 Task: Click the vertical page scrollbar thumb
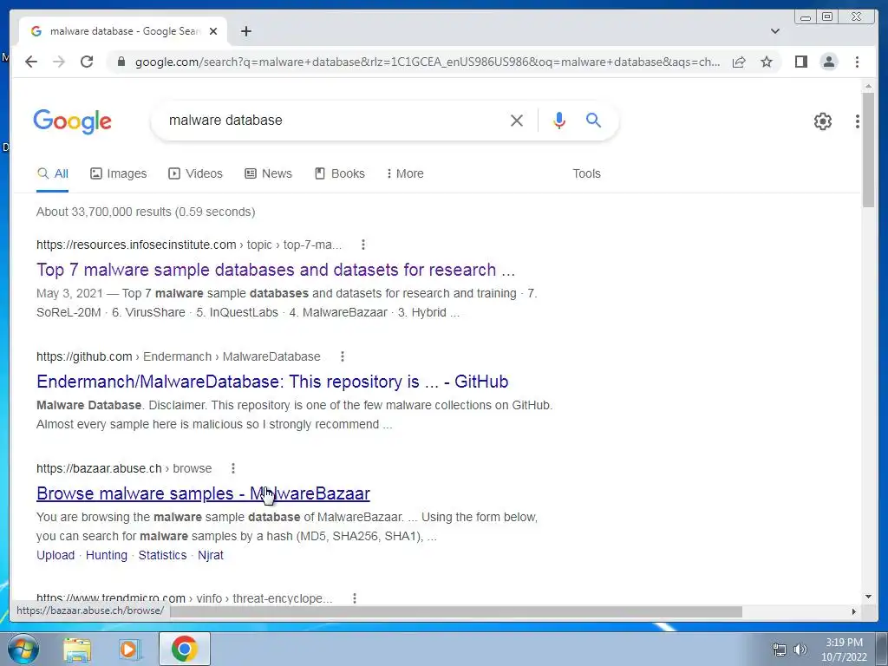pyautogui.click(x=867, y=150)
